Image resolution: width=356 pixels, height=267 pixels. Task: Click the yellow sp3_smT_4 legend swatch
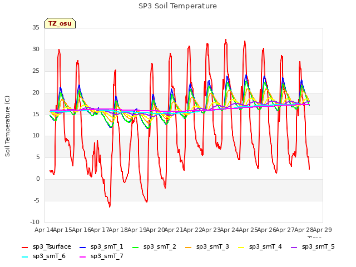[x=241, y=247]
